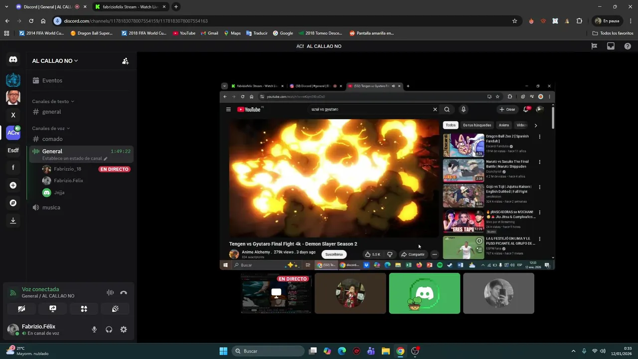Click the Add a server plus icon
Viewport: 638px width, 359px height.
[13, 185]
